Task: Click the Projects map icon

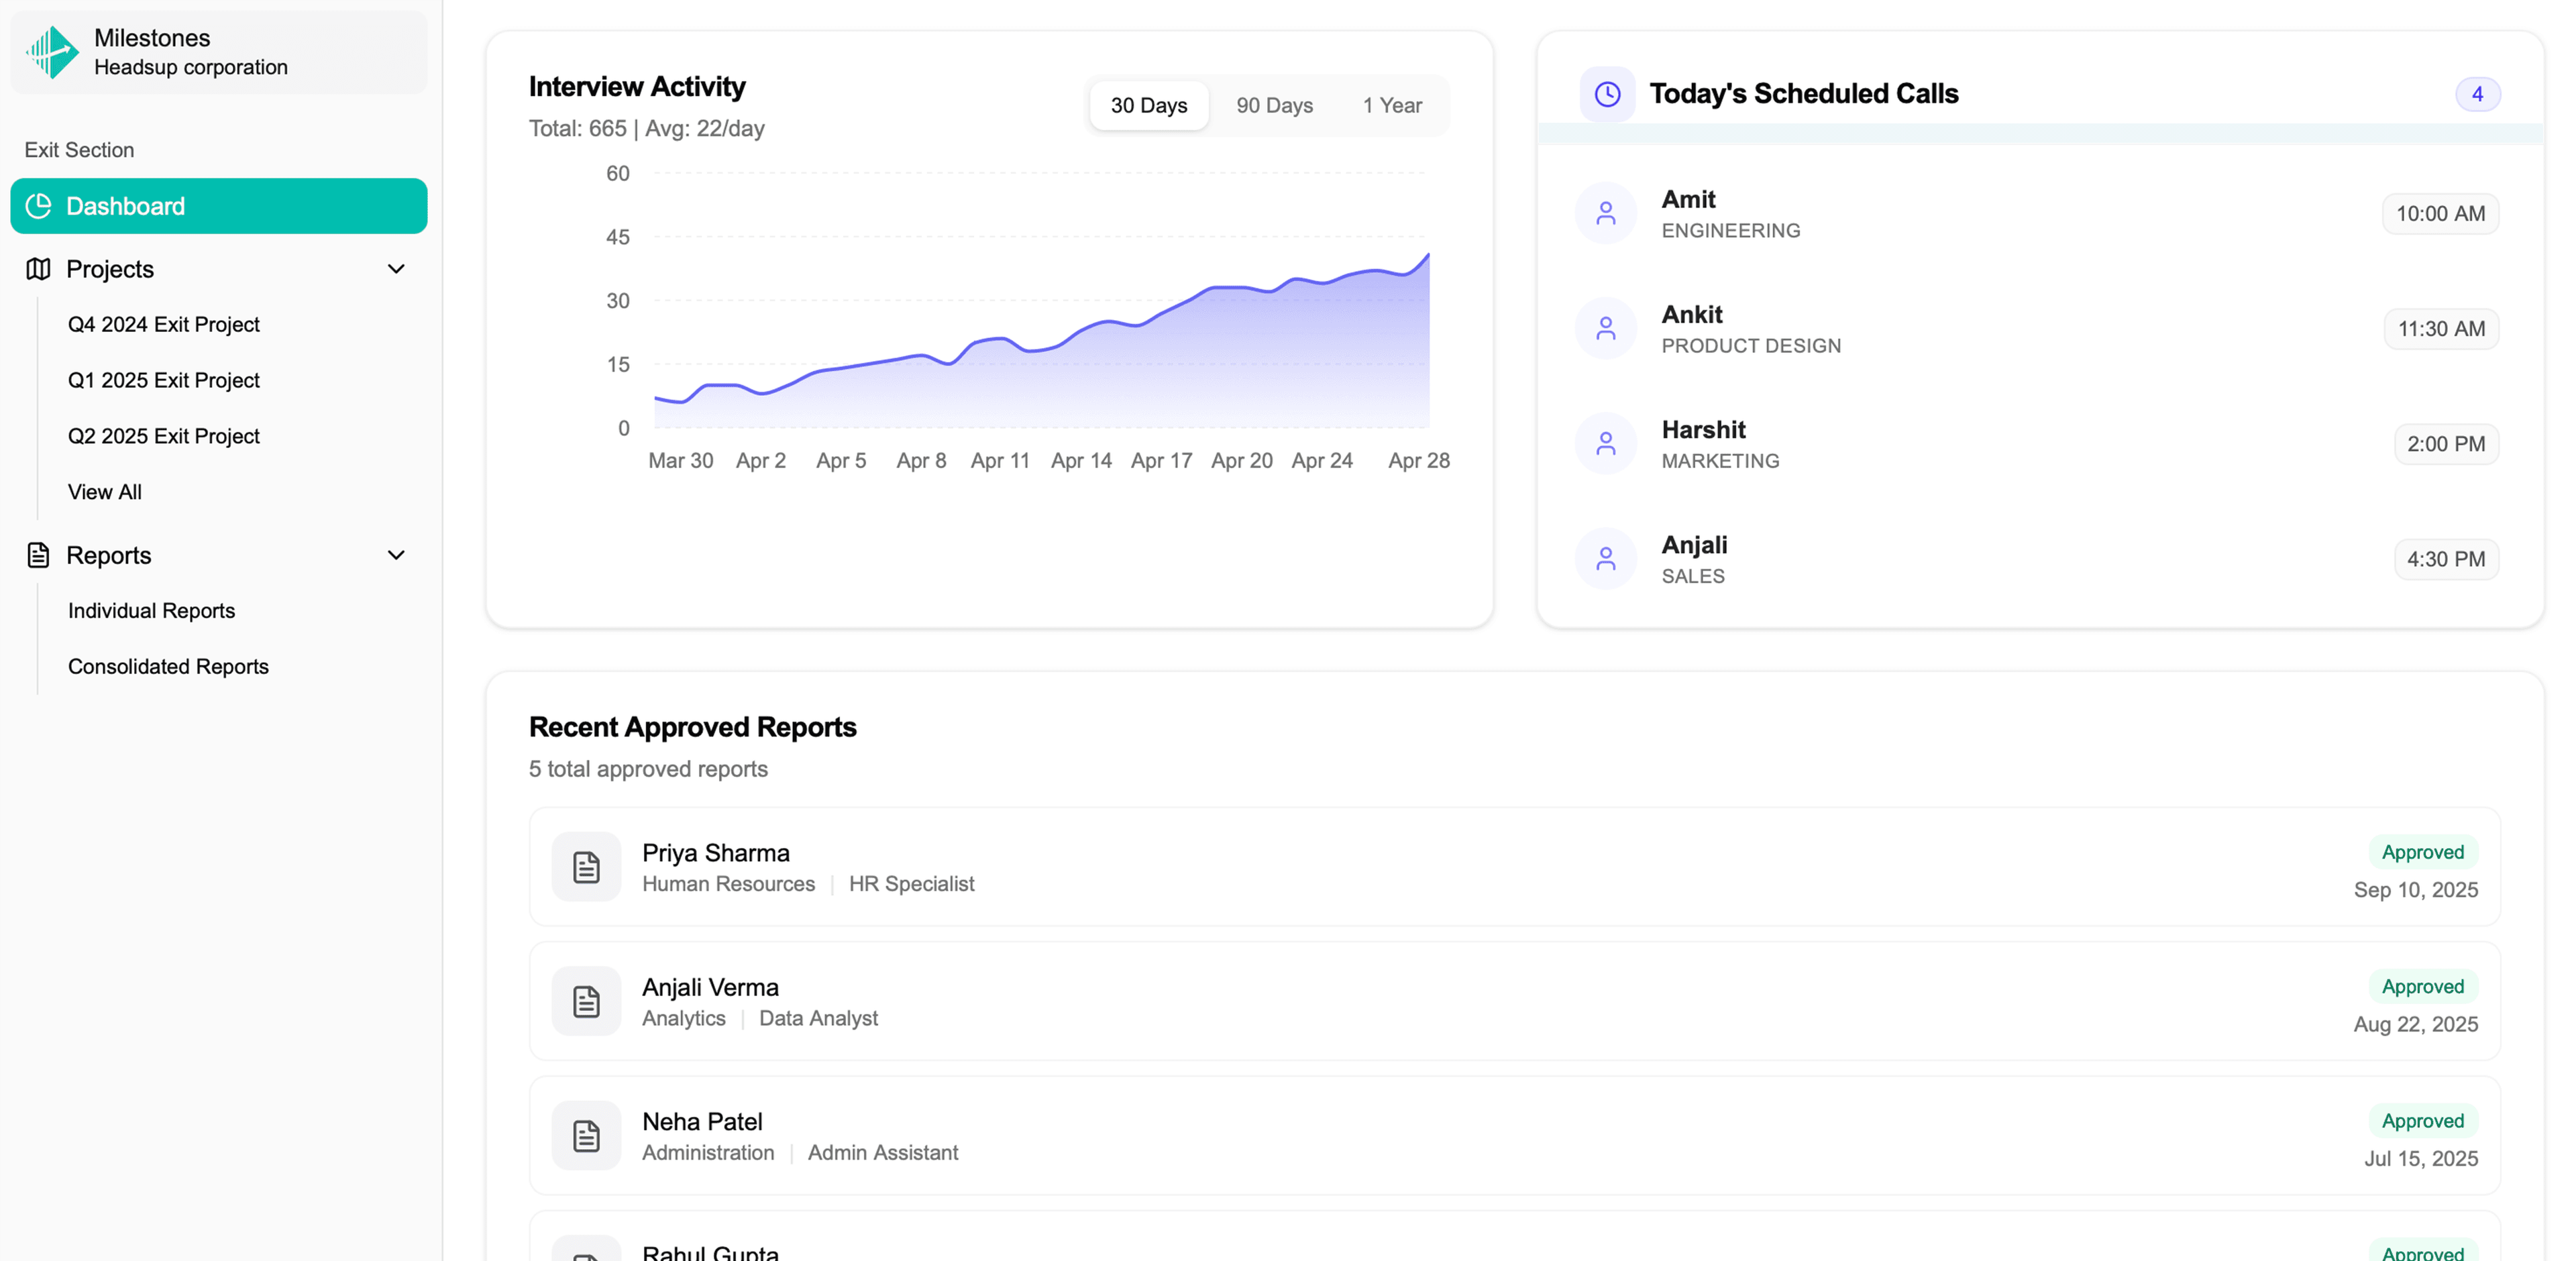Action: coord(38,269)
